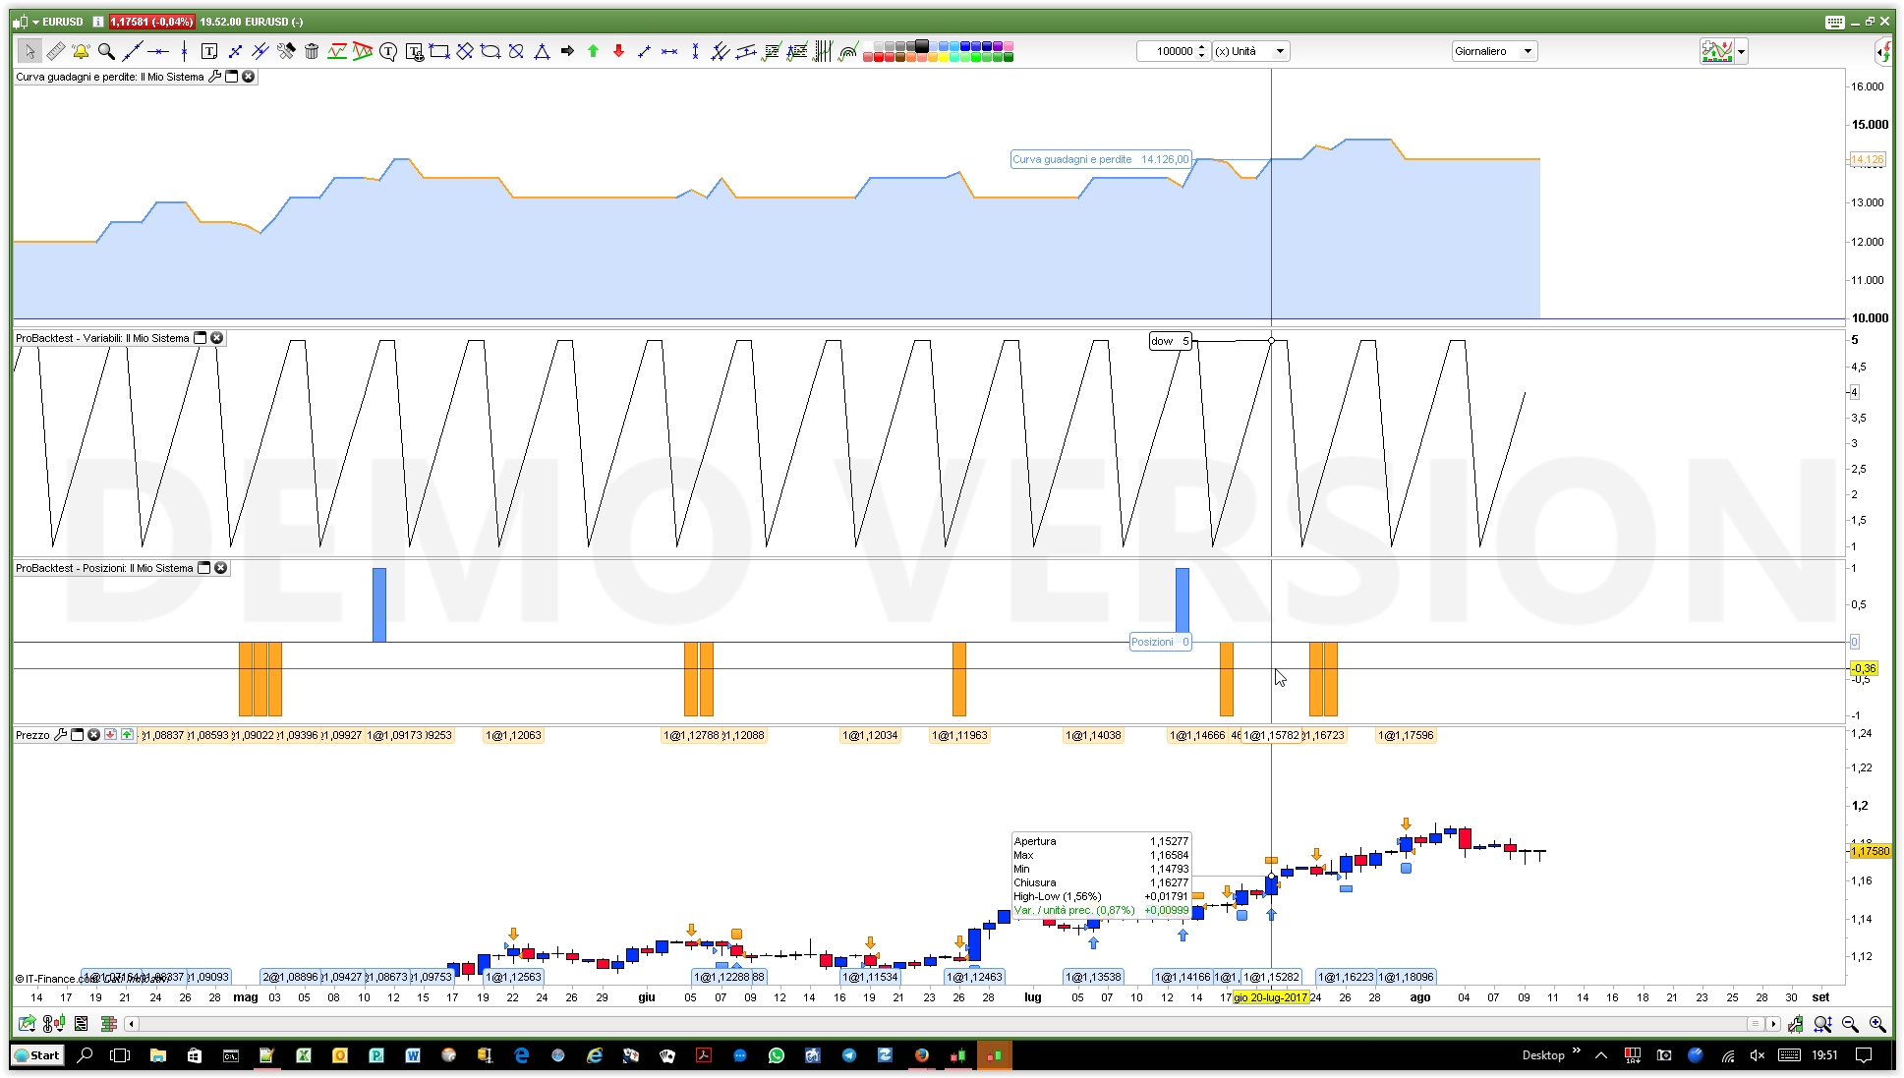Screen dimensions: 1904x1078
Task: Click the Start button on taskbar
Action: (37, 1055)
